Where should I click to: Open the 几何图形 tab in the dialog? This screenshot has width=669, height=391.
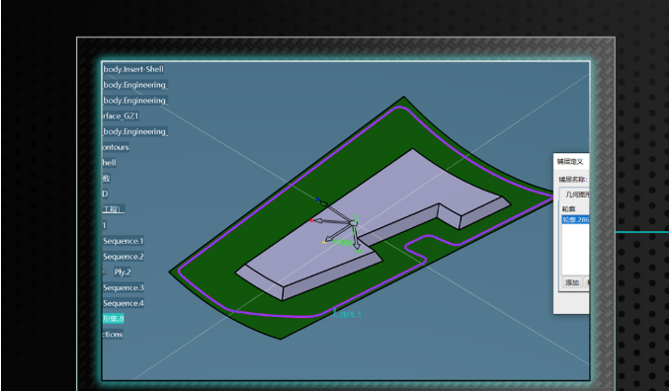576,195
